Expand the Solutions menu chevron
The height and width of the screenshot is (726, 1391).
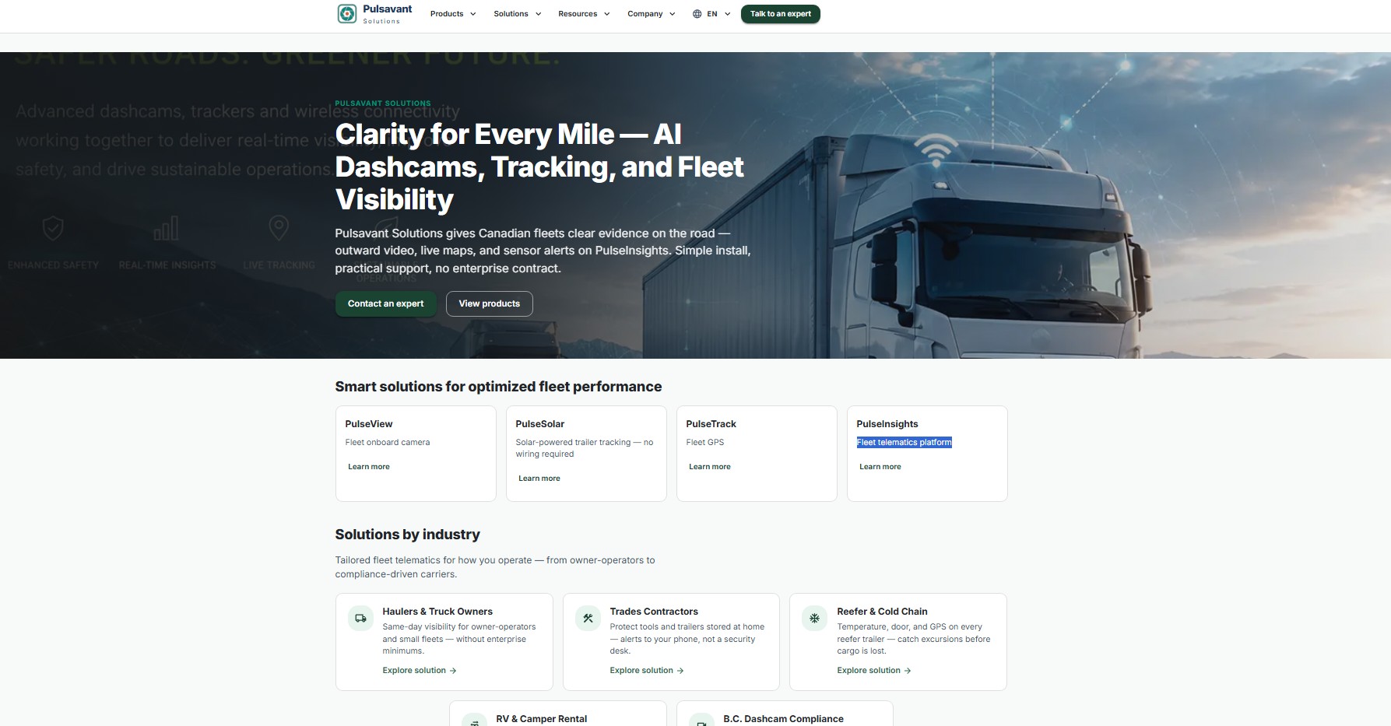pyautogui.click(x=538, y=14)
